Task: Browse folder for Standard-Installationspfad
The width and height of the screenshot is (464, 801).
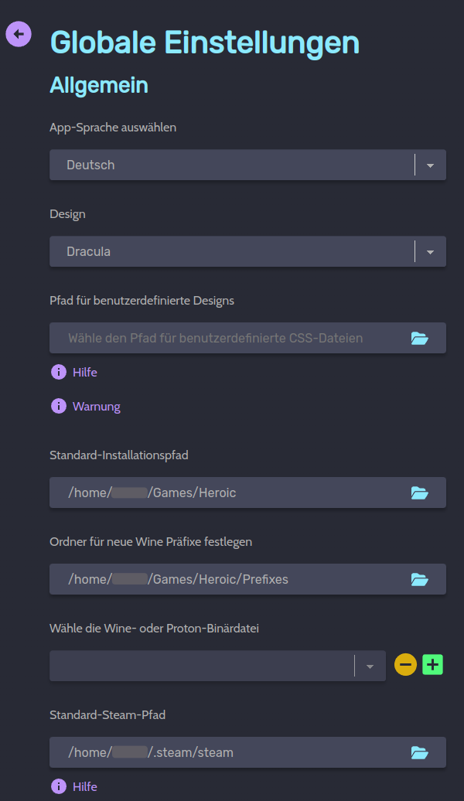Action: (x=419, y=493)
